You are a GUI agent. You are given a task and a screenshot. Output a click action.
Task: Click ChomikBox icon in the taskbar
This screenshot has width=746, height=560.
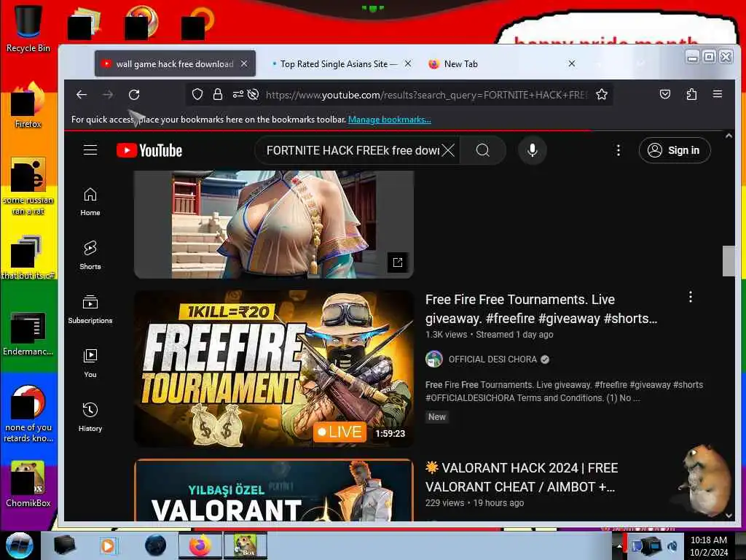point(245,545)
